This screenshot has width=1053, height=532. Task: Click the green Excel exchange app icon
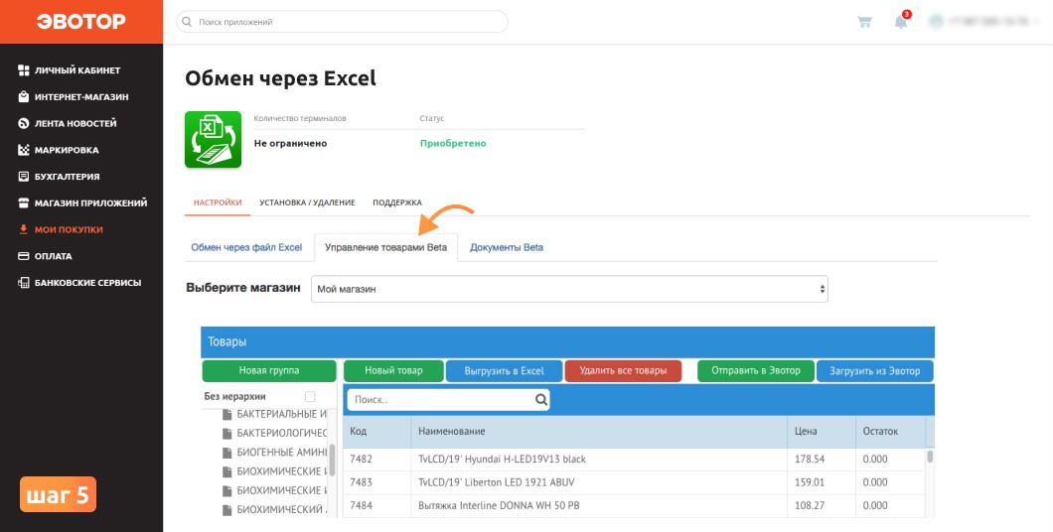coord(213,140)
